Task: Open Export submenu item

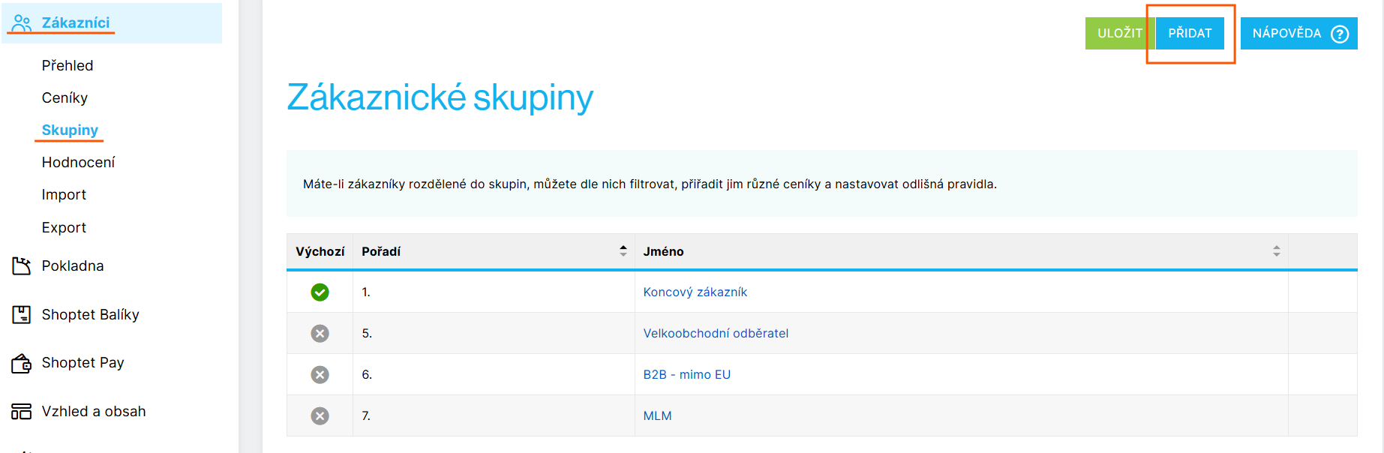Action: [x=64, y=227]
